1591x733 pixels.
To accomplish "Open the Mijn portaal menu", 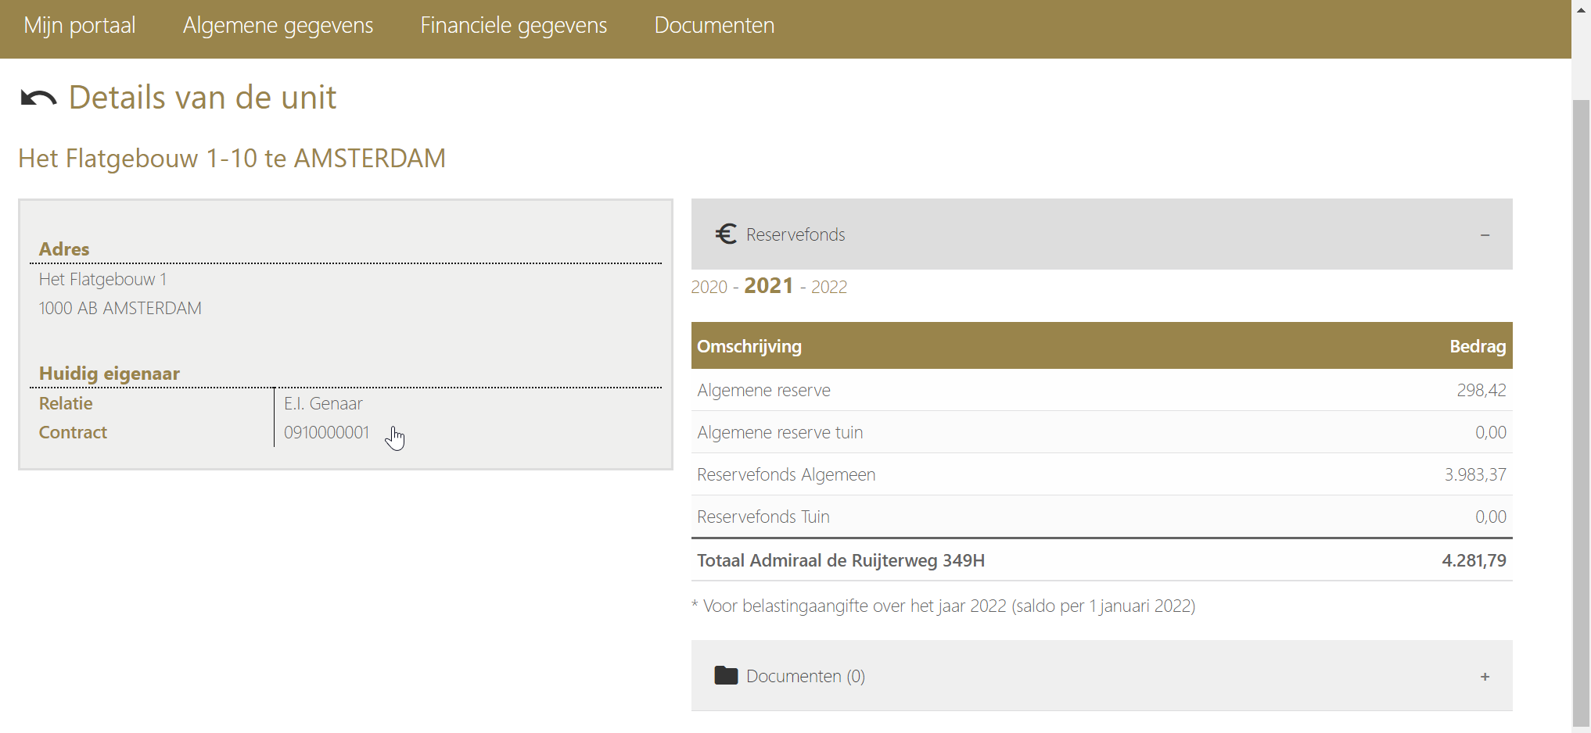I will click(x=79, y=25).
